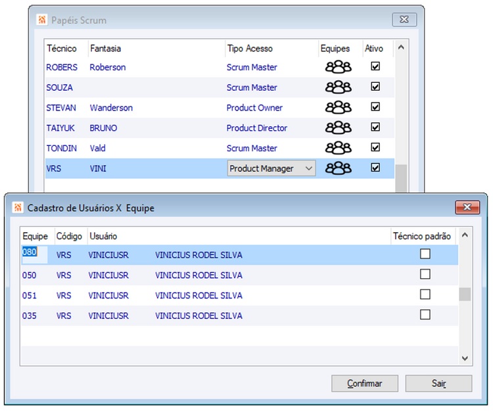
Task: Select team code 035 cell
Action: [x=29, y=316]
